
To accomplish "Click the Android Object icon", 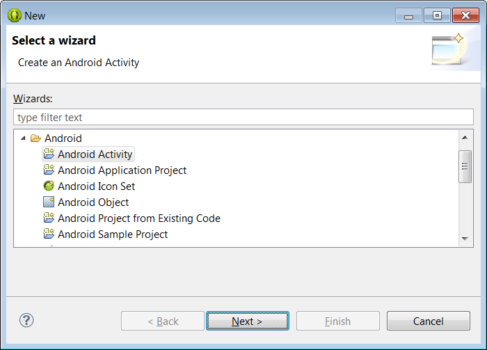I will tap(49, 202).
